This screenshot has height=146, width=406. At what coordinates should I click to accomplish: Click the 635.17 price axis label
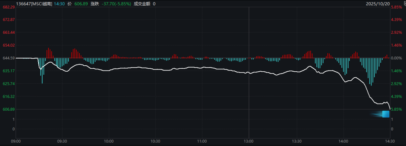point(9,71)
